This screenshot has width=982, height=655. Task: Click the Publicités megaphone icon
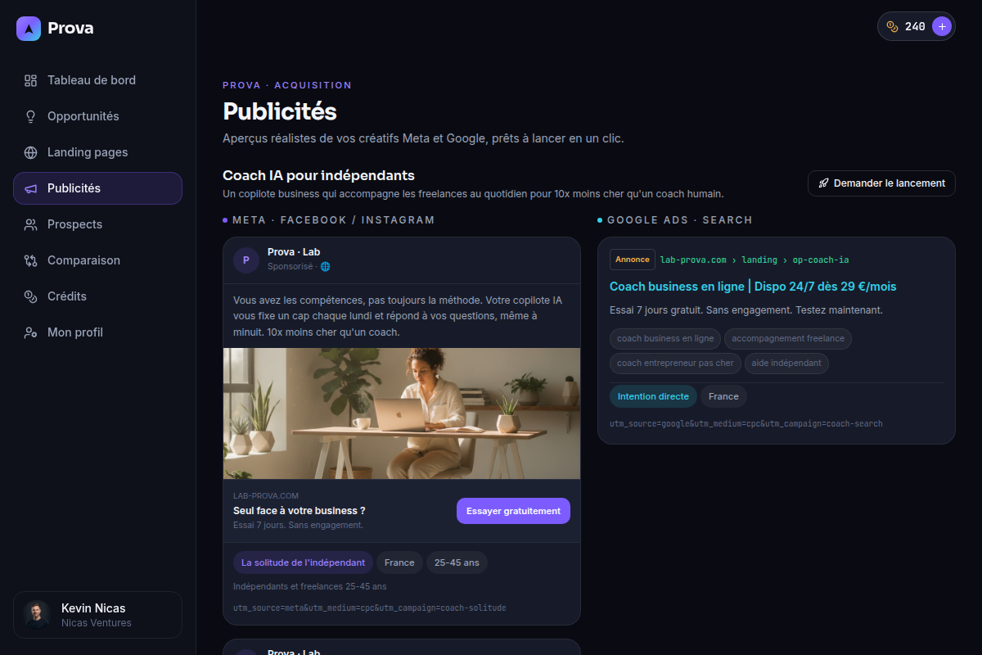pos(31,188)
